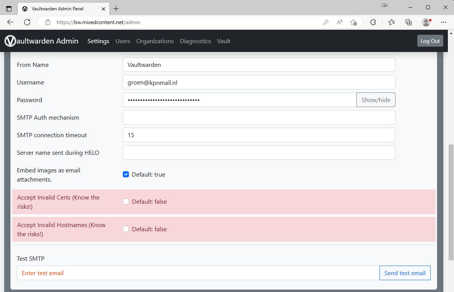Focus the SMTP connection timeout field

pyautogui.click(x=259, y=135)
